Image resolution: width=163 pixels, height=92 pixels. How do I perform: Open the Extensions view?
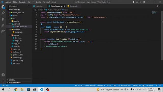[x=3, y=31]
